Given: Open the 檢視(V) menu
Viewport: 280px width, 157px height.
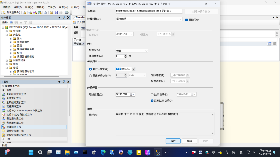Looking at the screenshot, I should 29,7.
